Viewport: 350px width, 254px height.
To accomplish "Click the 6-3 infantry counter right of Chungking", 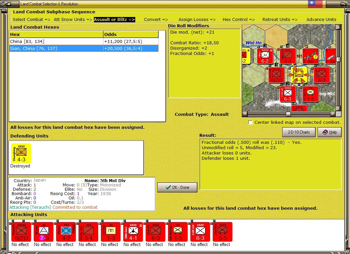I will point(322,75).
